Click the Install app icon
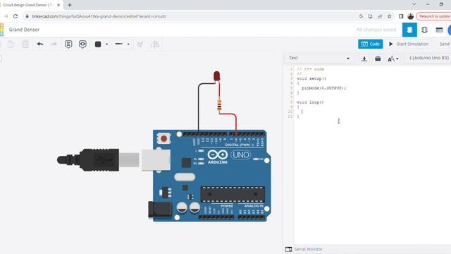The height and width of the screenshot is (254, 451). pyautogui.click(x=371, y=16)
